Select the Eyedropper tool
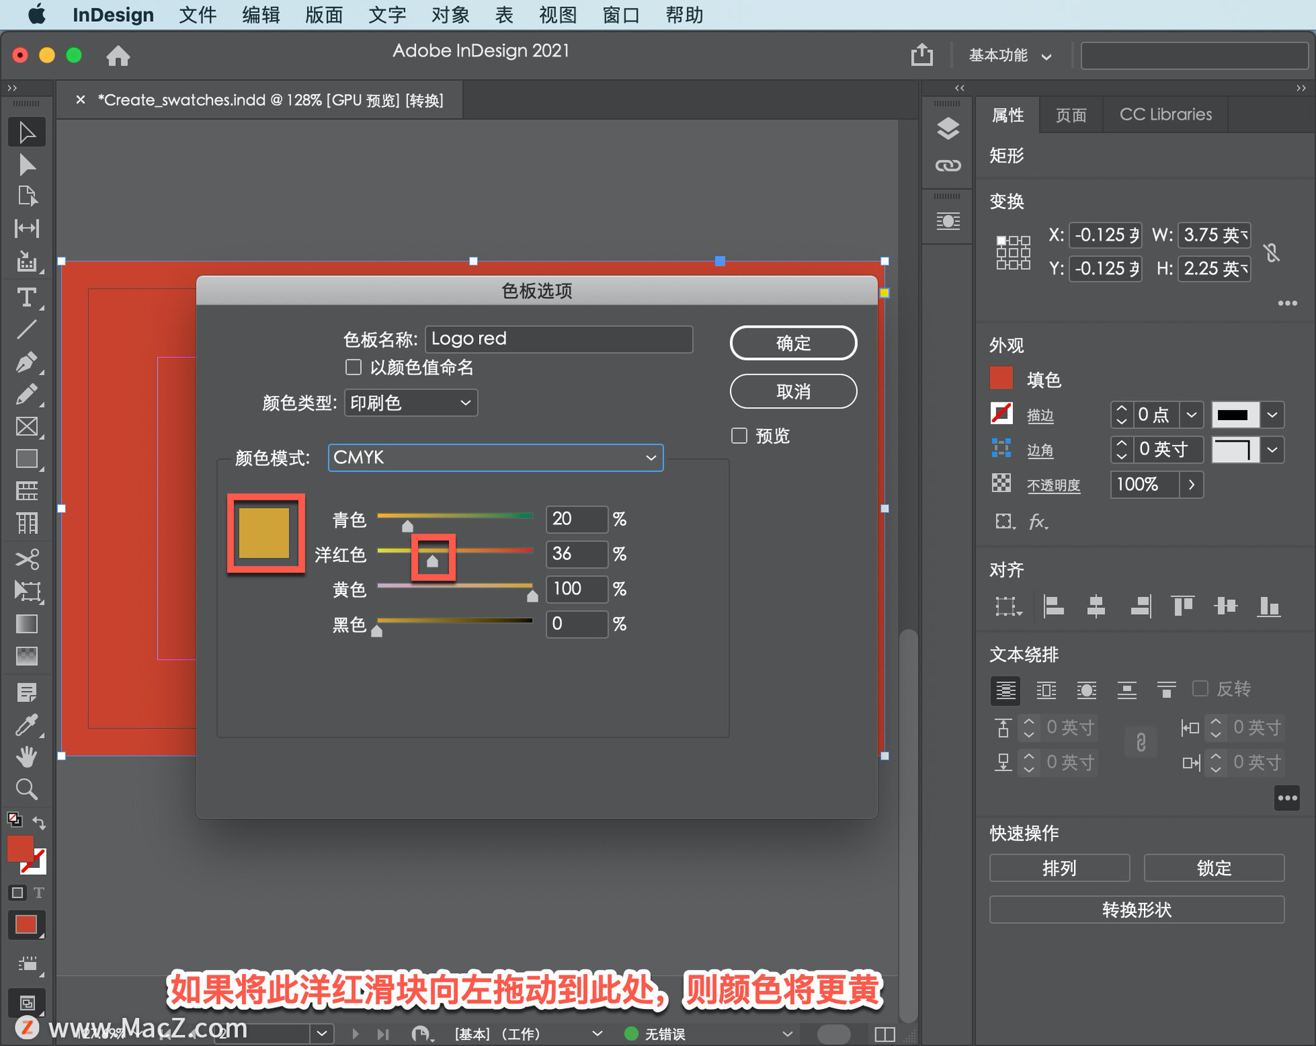This screenshot has width=1316, height=1046. pos(26,725)
